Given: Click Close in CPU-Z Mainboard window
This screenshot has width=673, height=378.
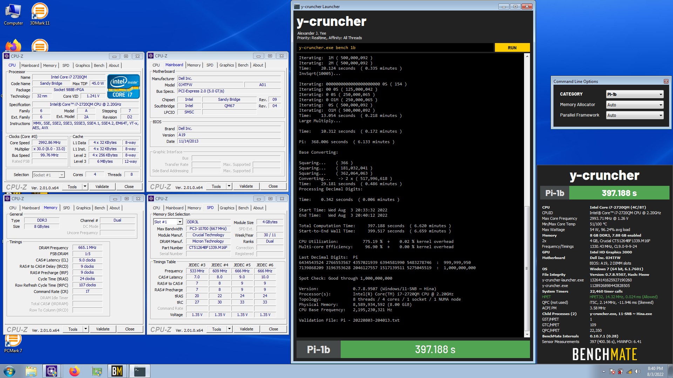Looking at the screenshot, I should (x=273, y=186).
